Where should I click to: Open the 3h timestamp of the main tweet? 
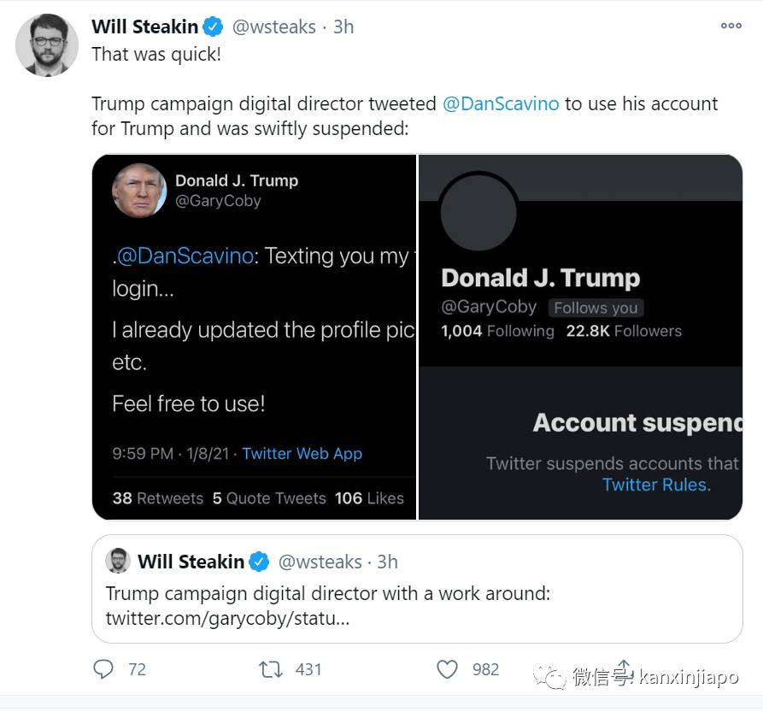[343, 27]
